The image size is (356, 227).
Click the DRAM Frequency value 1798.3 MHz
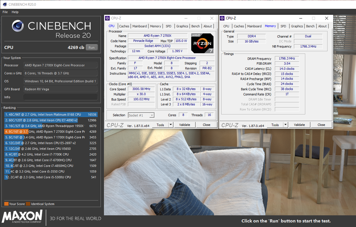(287, 59)
